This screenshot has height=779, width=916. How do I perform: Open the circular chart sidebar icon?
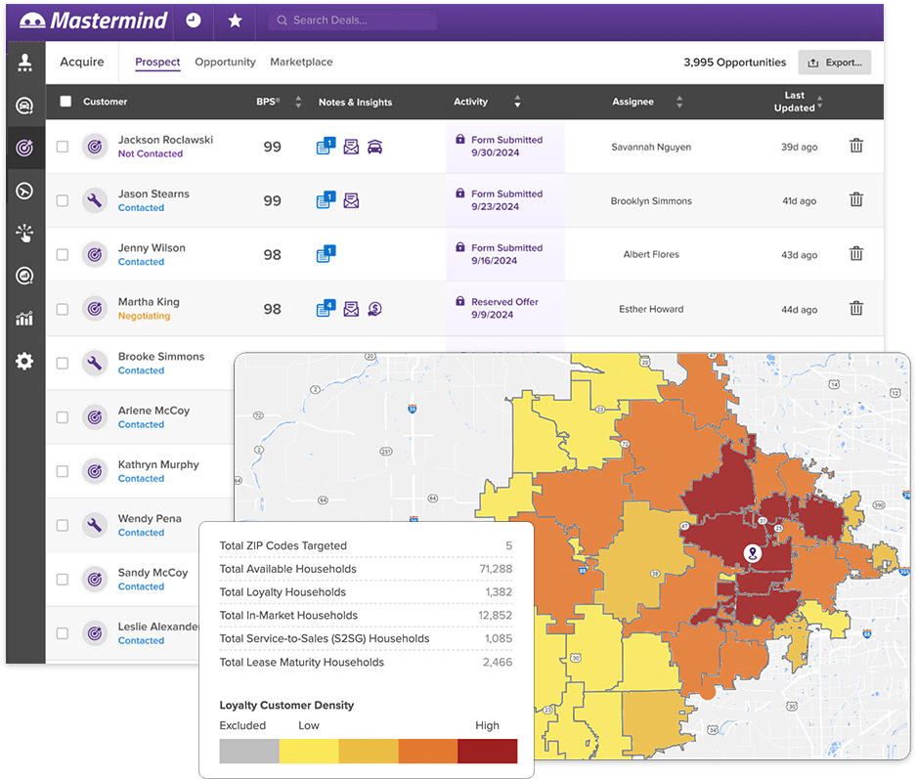[x=24, y=276]
